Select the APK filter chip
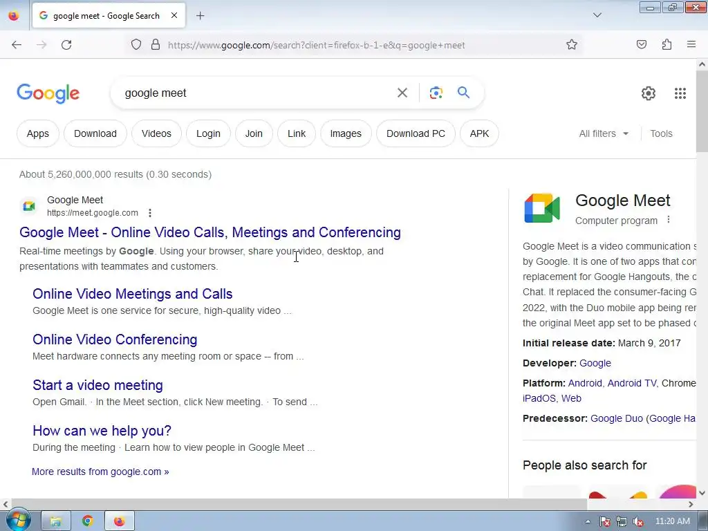The height and width of the screenshot is (531, 708). [x=479, y=133]
